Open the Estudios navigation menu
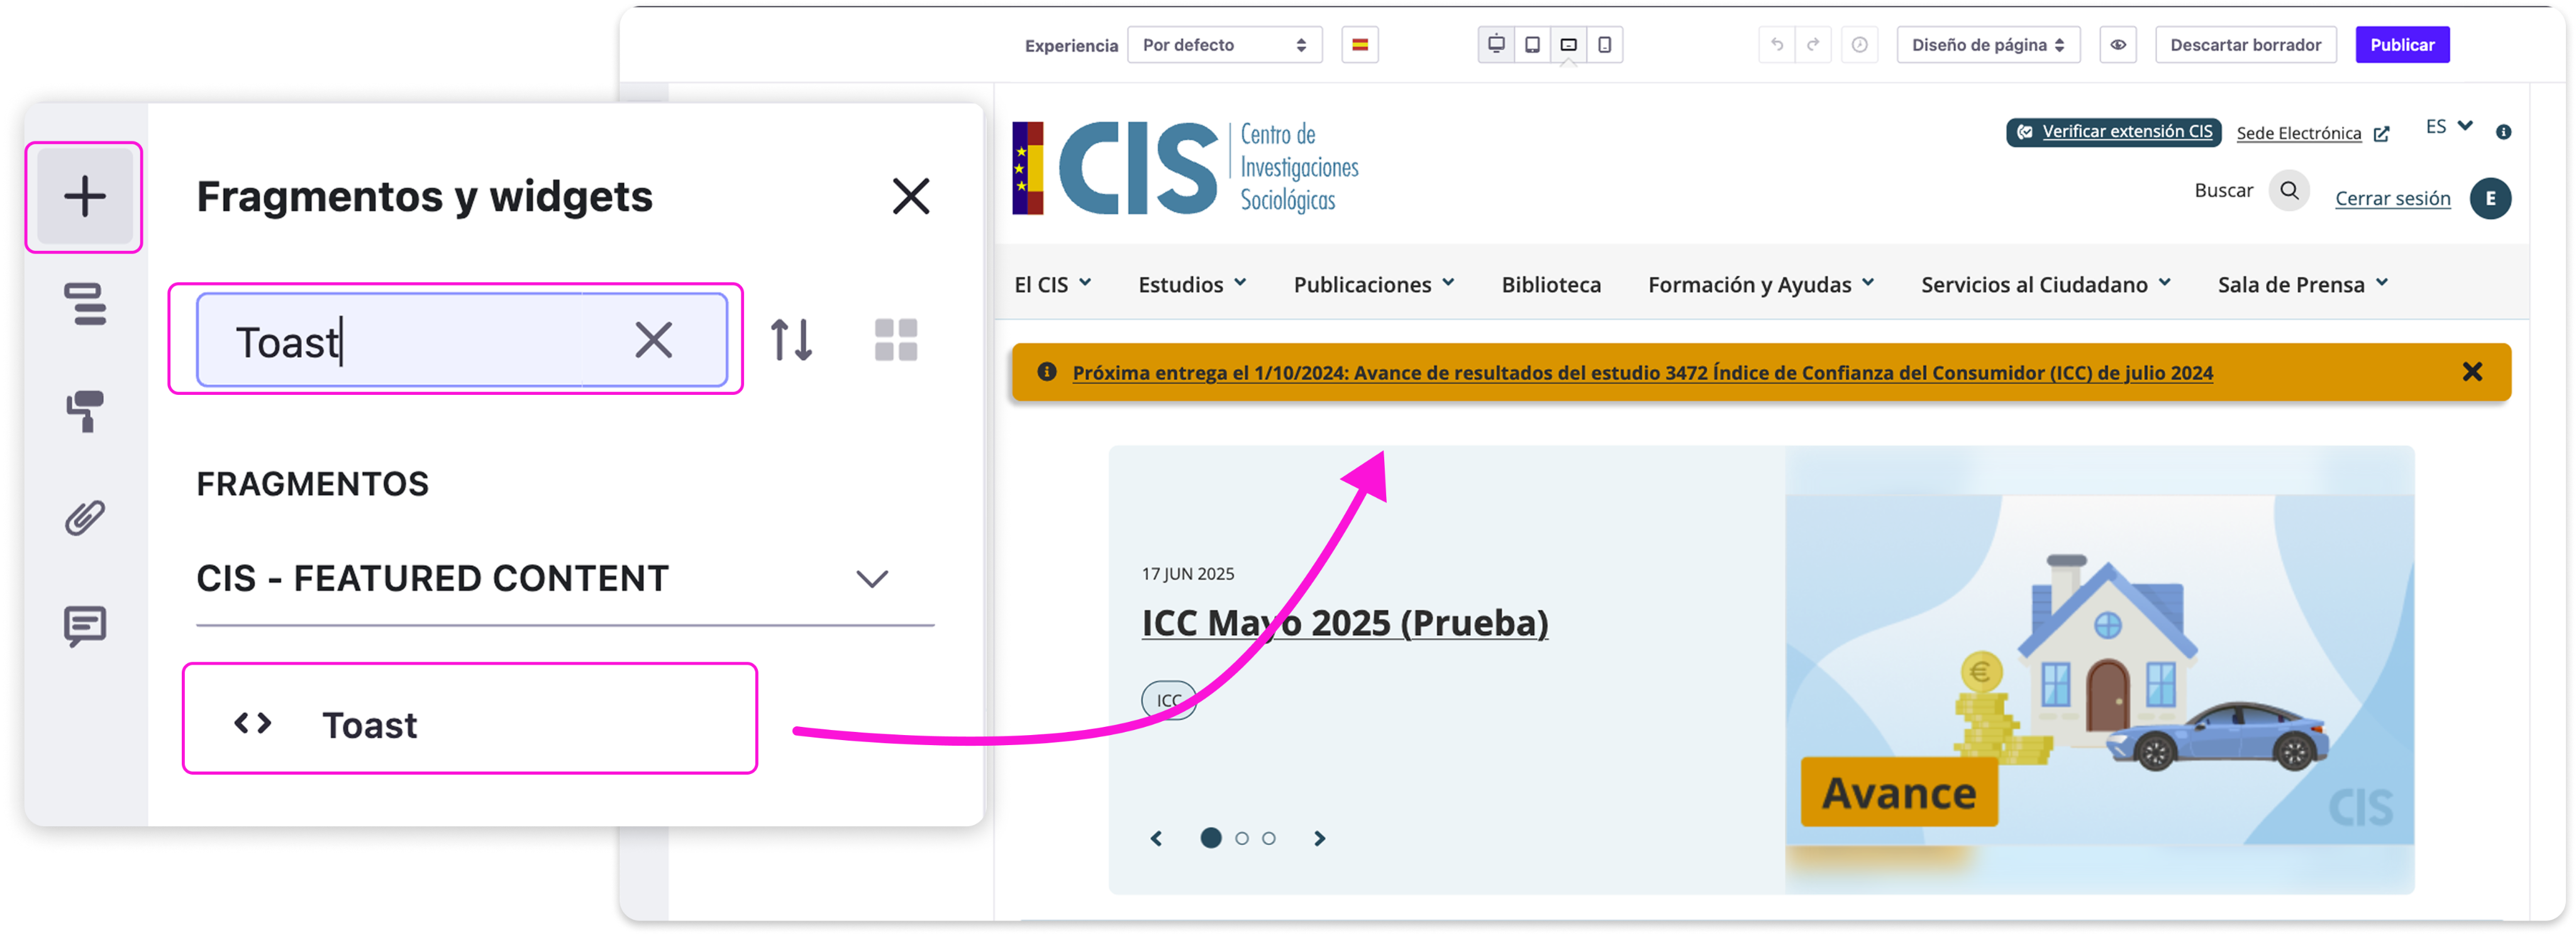This screenshot has height=935, width=2576. coord(1191,285)
